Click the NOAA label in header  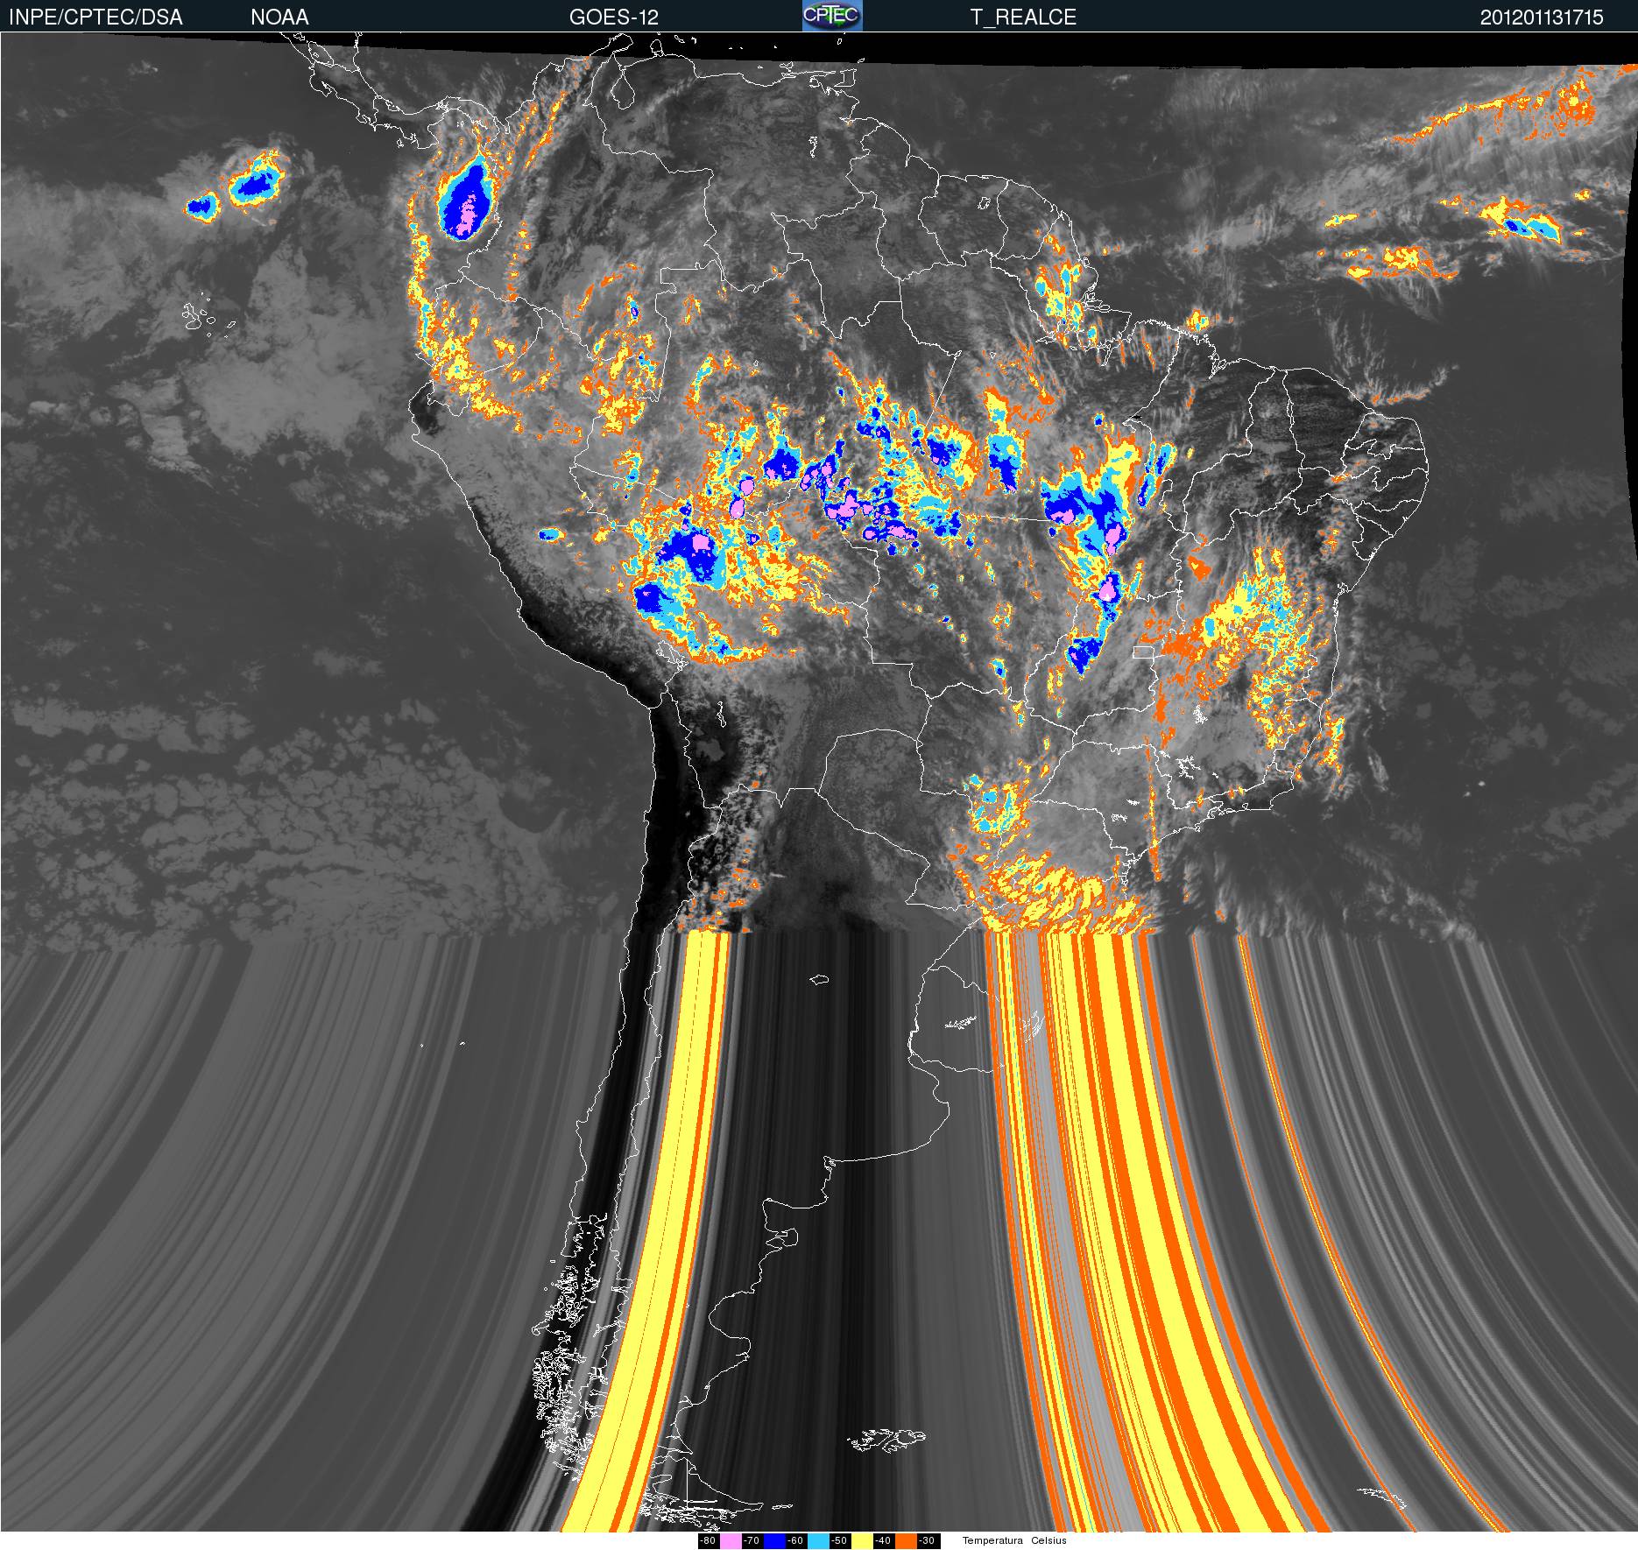point(279,18)
